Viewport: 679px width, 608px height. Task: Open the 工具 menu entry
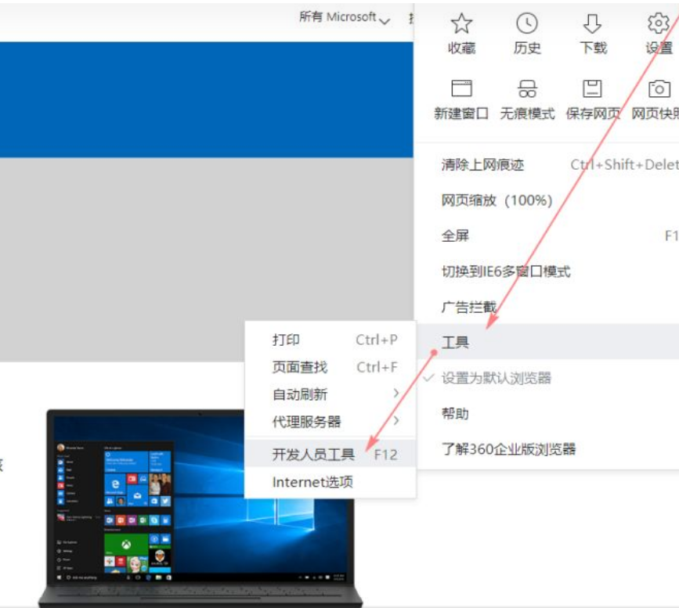[456, 343]
